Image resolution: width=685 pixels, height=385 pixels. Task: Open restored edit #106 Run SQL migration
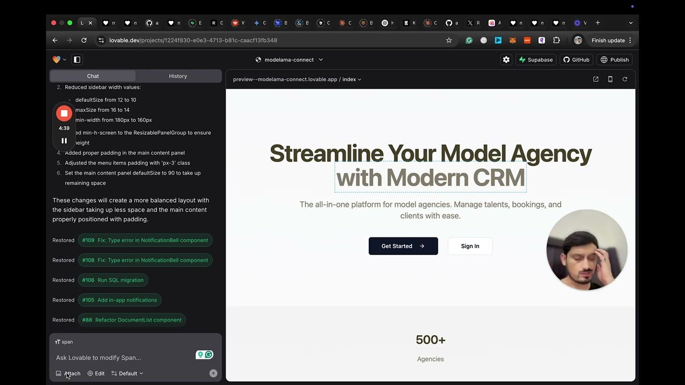pyautogui.click(x=113, y=280)
